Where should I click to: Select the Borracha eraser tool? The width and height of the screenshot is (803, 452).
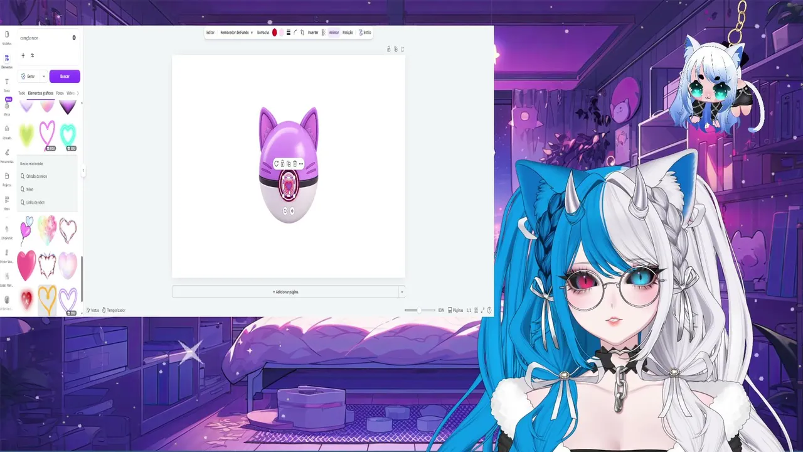263,33
